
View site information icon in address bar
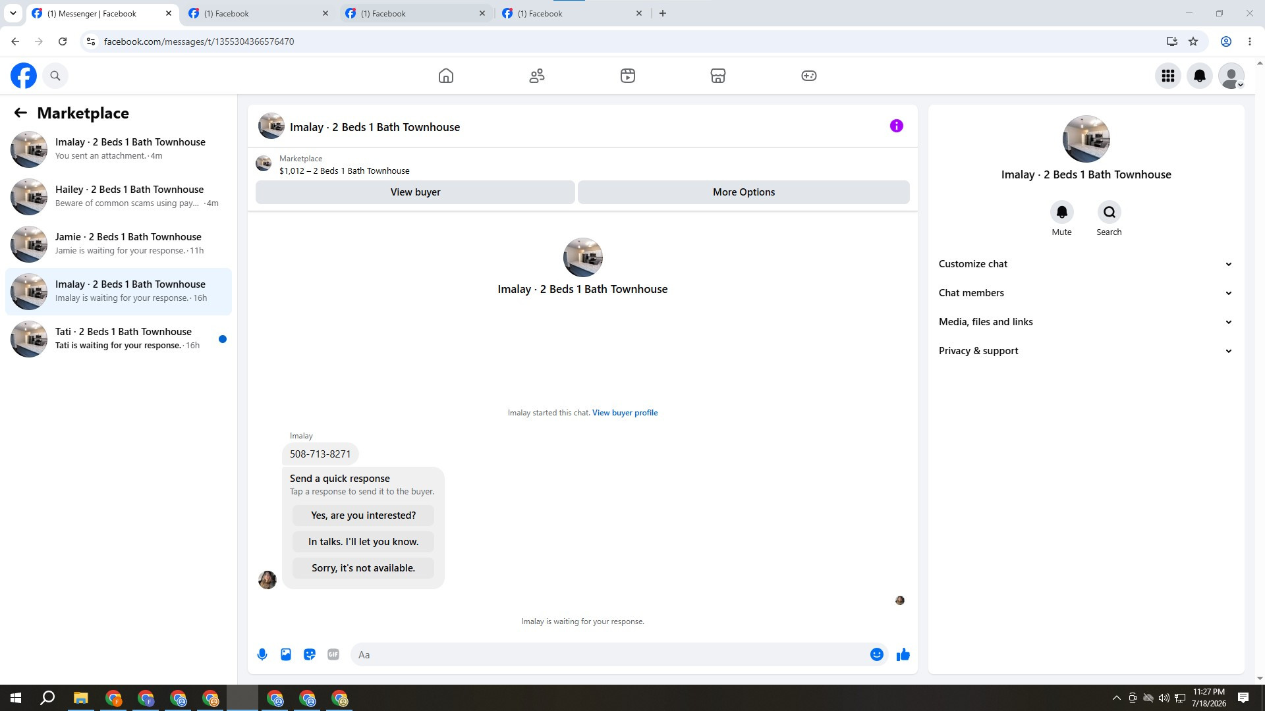[91, 41]
